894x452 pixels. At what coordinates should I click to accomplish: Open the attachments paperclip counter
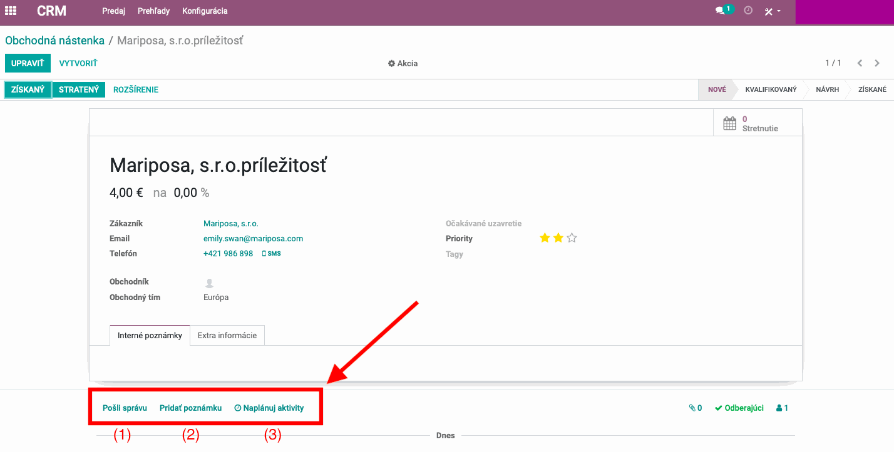[x=695, y=408]
